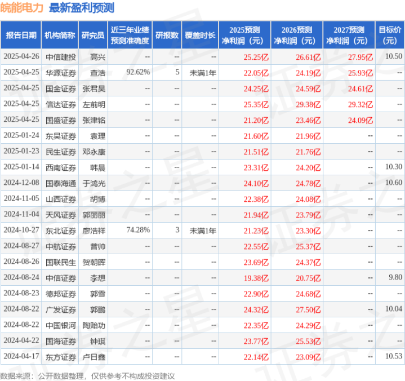Click the 92.62% accuracy value
The width and height of the screenshot is (405, 381).
point(138,72)
